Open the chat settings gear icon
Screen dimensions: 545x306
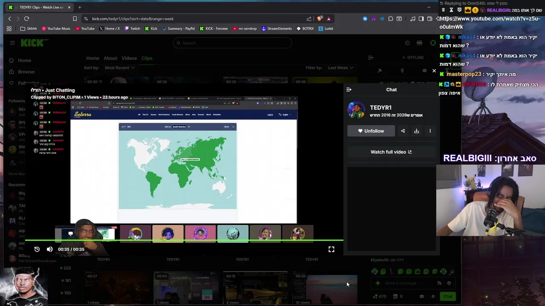tap(433, 296)
